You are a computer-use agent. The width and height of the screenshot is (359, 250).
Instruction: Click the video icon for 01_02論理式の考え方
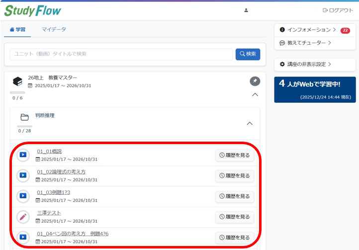23,175
